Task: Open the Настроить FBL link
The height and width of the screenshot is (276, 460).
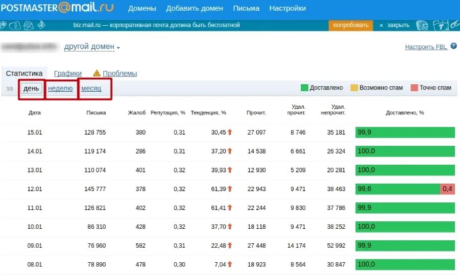Action: tap(425, 47)
